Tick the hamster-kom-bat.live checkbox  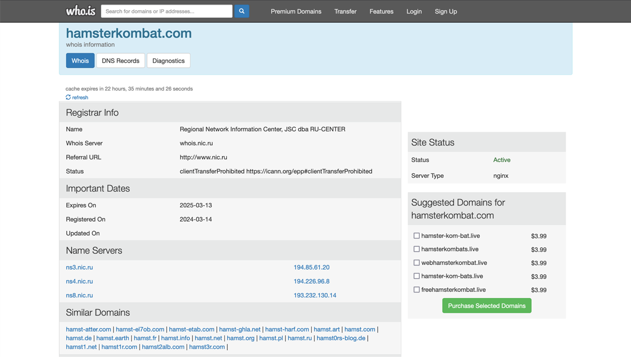click(x=417, y=236)
